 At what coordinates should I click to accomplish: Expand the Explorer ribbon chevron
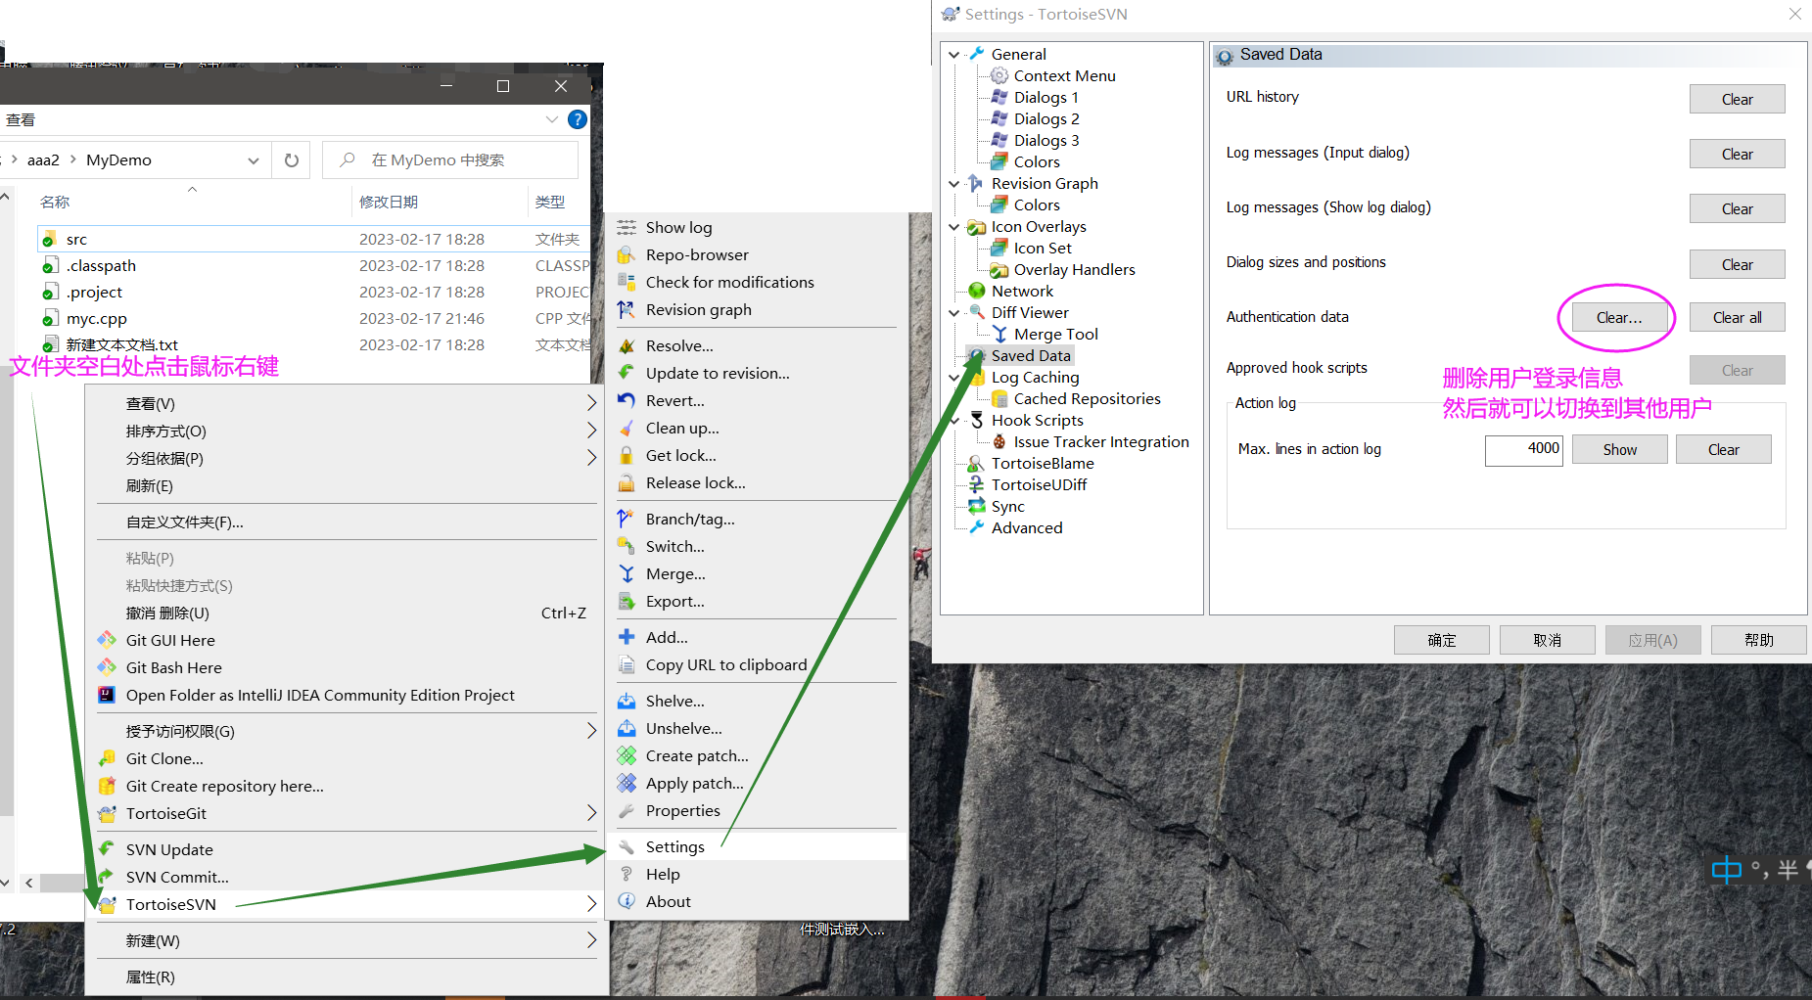552,119
